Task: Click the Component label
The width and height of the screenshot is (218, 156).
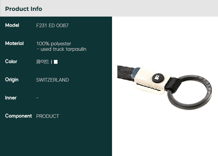Action: [18, 116]
